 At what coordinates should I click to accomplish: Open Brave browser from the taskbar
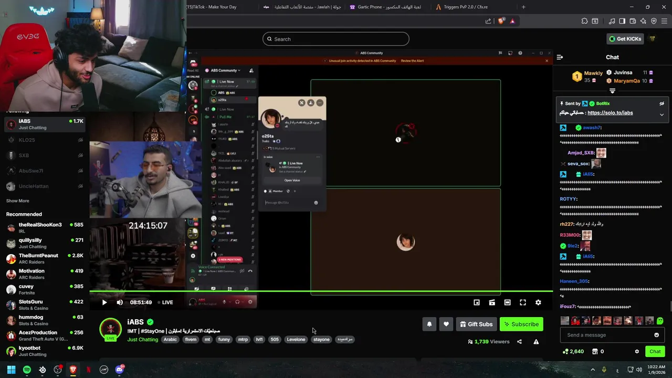point(73,370)
